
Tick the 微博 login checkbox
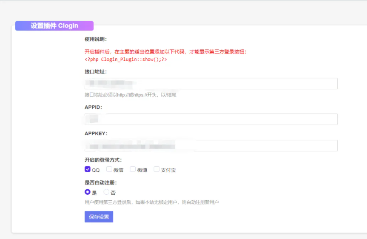(133, 169)
